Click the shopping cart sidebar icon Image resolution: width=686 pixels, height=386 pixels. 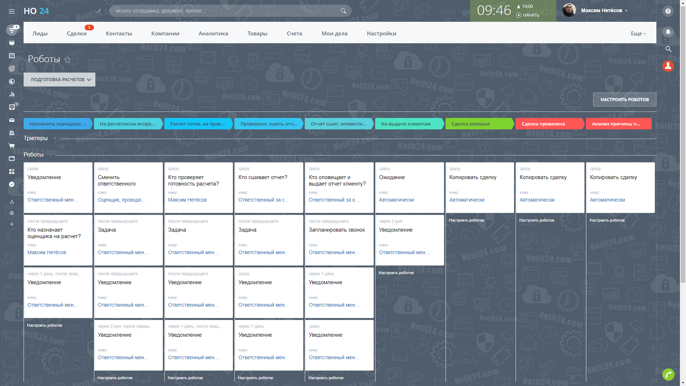tap(12, 146)
